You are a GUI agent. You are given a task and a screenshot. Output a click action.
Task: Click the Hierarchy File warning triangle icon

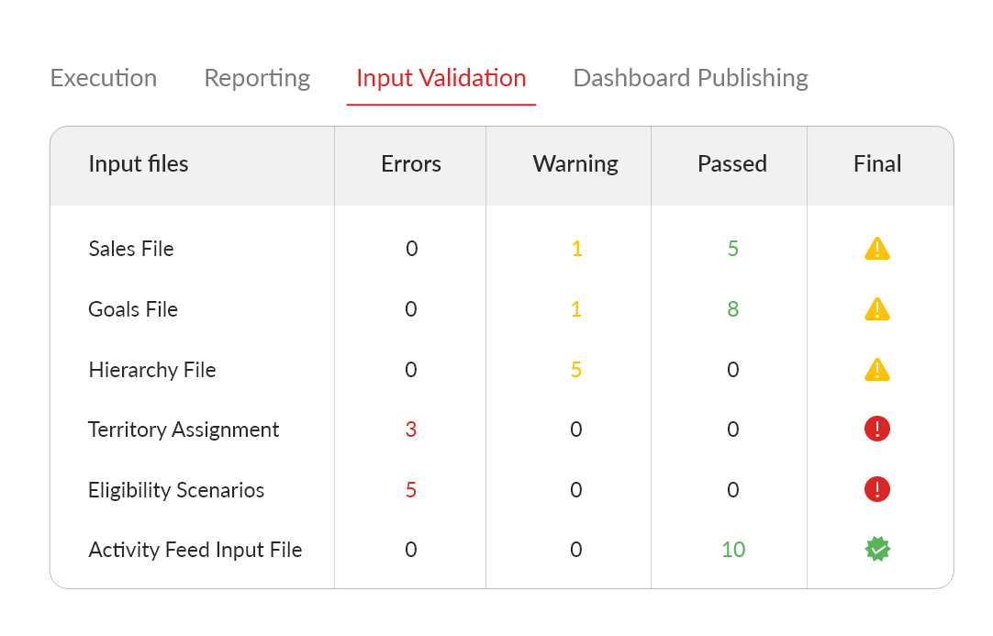[877, 369]
